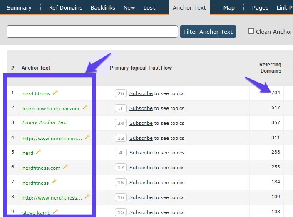Select the Lost tab
This screenshot has width=293, height=217.
pyautogui.click(x=149, y=7)
